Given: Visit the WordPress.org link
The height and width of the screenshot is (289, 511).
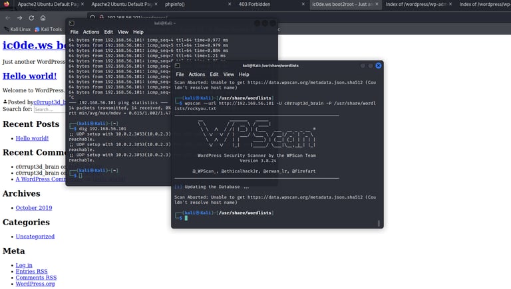Looking at the screenshot, I should [35, 284].
